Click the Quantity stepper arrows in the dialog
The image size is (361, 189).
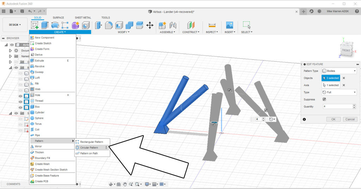coord(354,106)
